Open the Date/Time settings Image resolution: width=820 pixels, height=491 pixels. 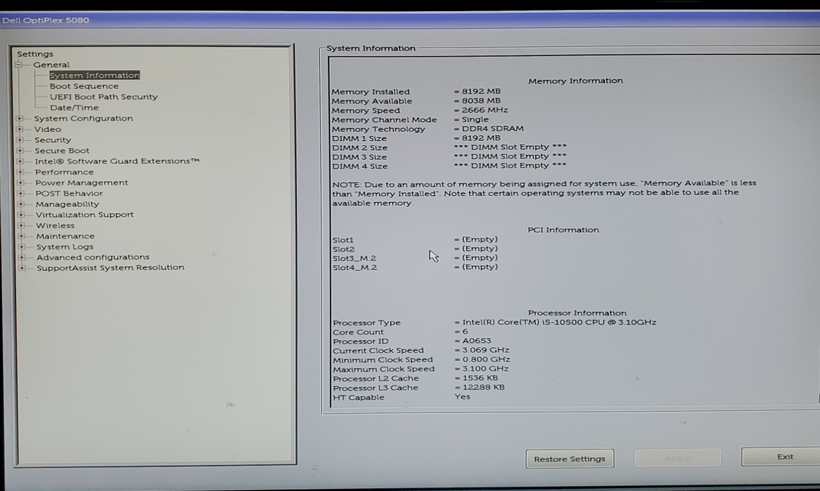74,107
